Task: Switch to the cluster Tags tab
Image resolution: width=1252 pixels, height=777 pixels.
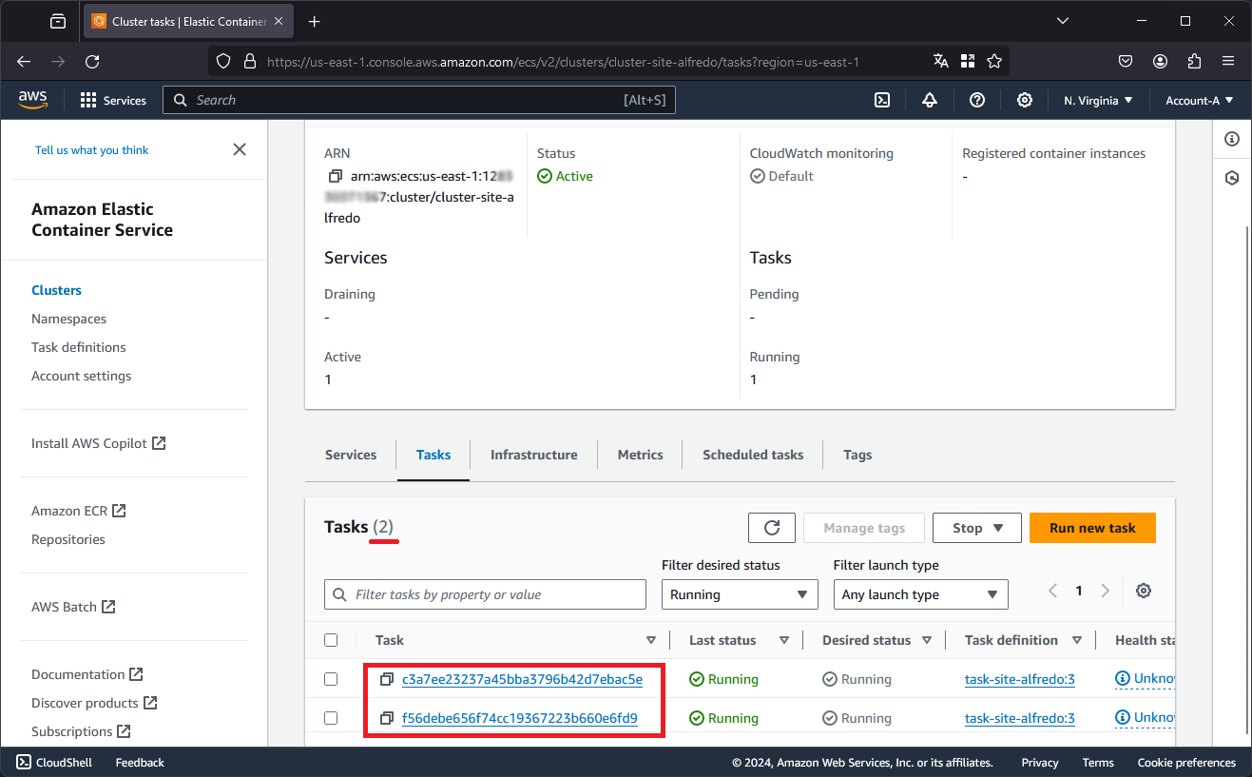Action: tap(857, 455)
